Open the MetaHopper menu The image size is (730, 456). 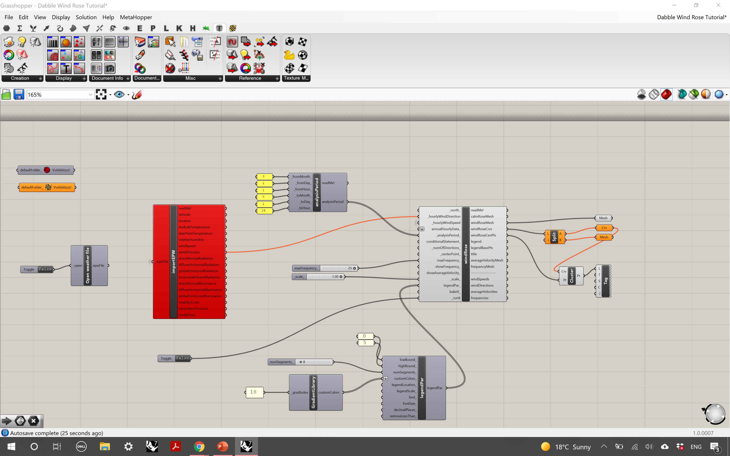pyautogui.click(x=136, y=17)
